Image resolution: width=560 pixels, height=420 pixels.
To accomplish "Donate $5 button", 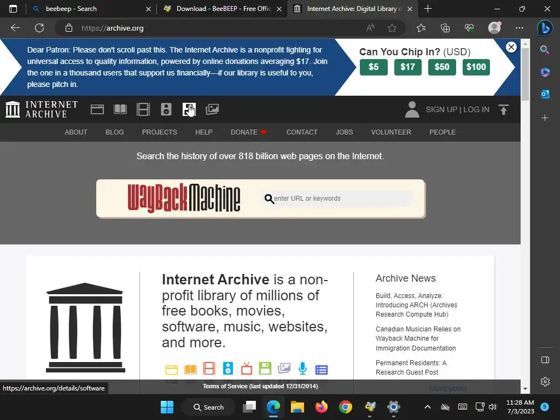I will pyautogui.click(x=374, y=67).
